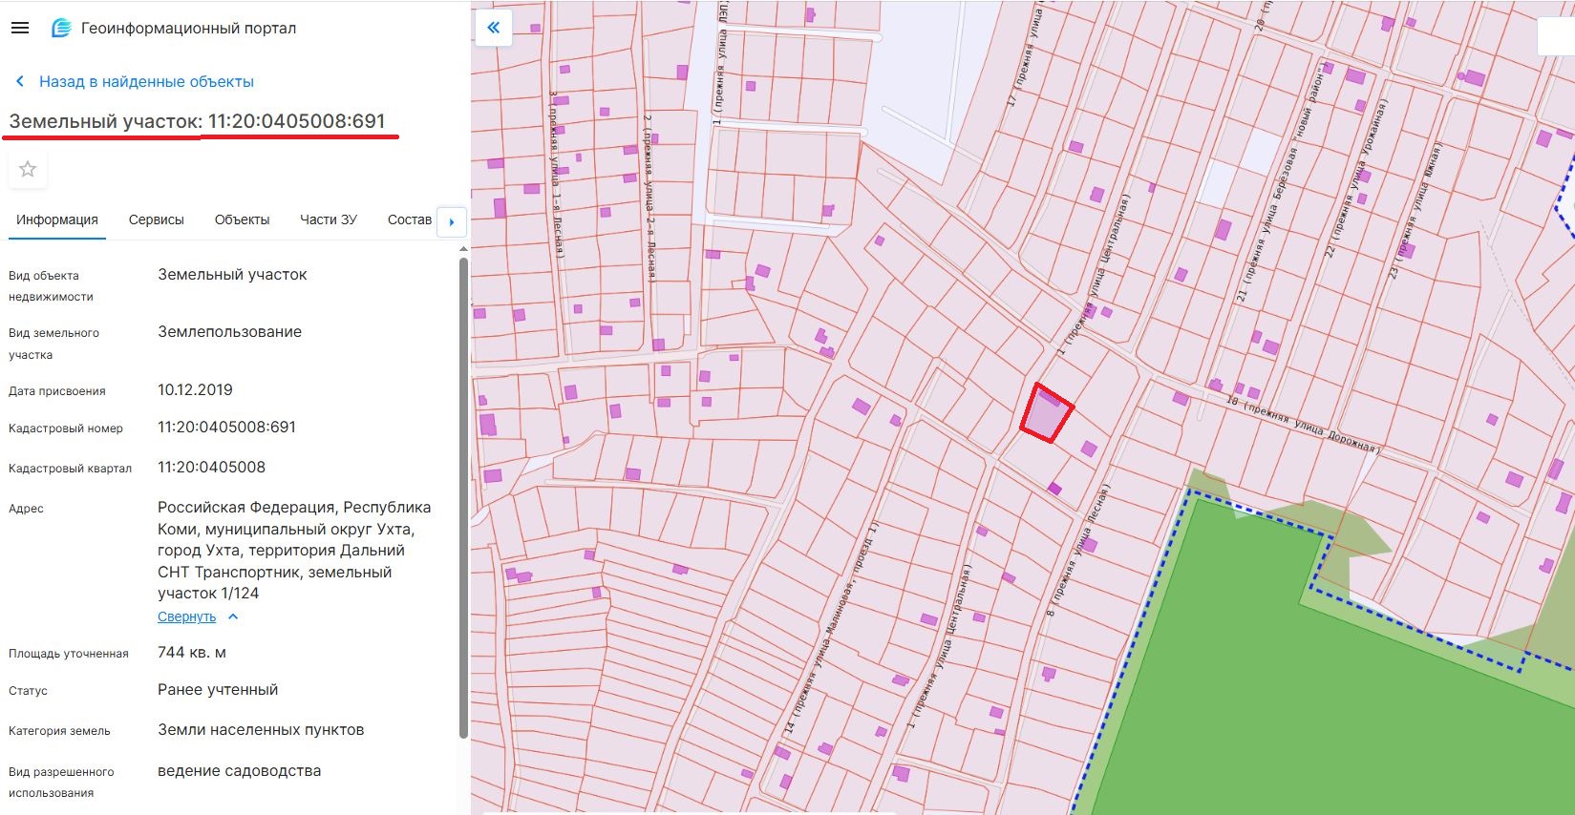
Task: Switch to the Информация tab
Action: click(56, 219)
